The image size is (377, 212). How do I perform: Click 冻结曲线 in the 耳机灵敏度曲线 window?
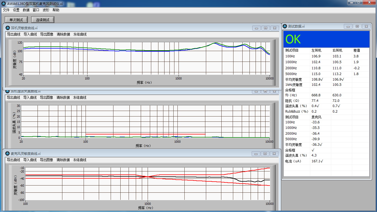80,34
